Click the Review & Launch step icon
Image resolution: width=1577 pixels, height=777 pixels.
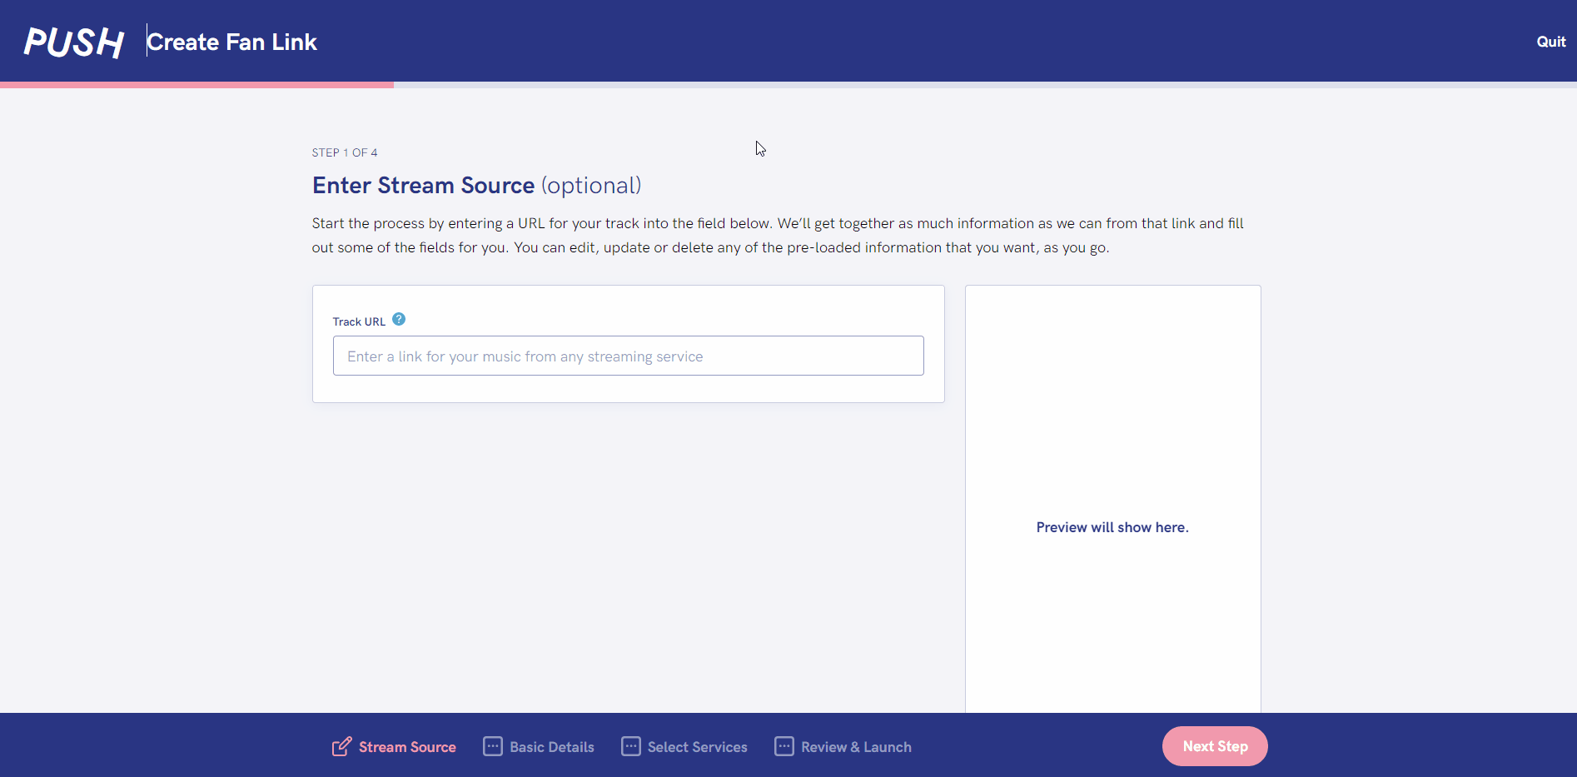[784, 747]
